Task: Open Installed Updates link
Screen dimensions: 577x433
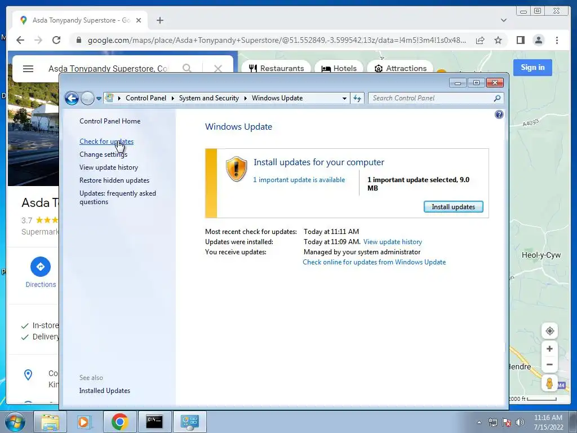Action: (104, 391)
